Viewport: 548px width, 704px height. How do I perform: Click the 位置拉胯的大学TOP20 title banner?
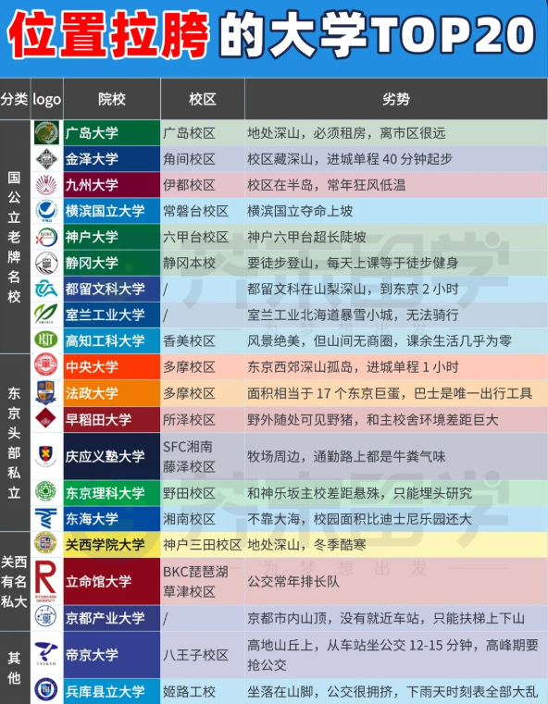pos(274,36)
